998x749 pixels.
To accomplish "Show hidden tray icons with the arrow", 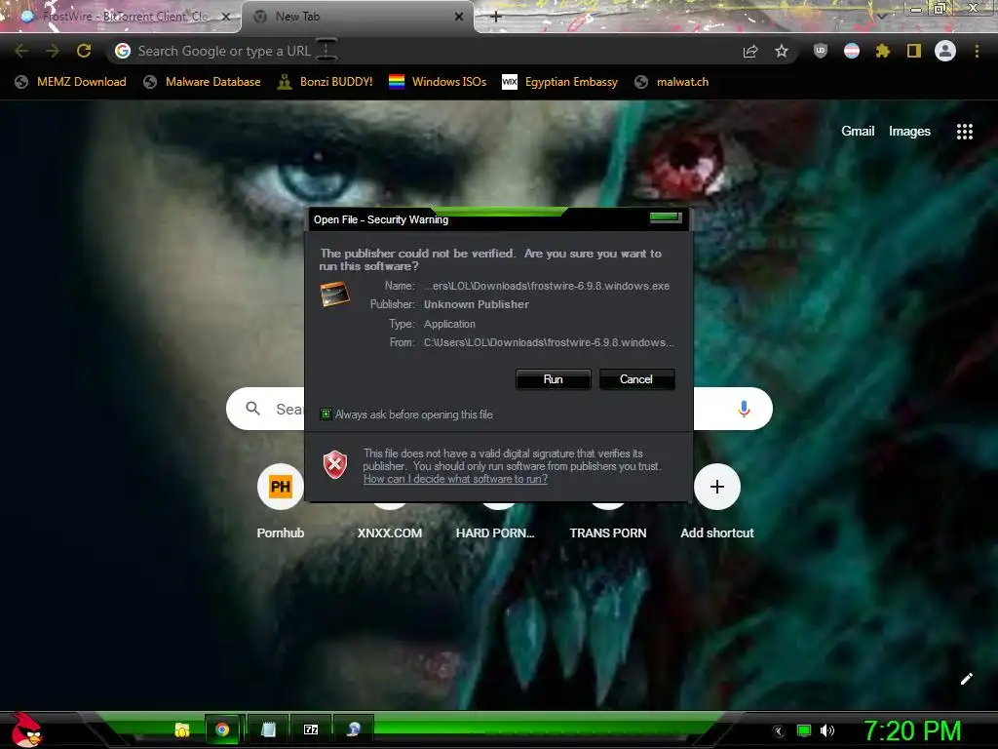I will click(779, 731).
